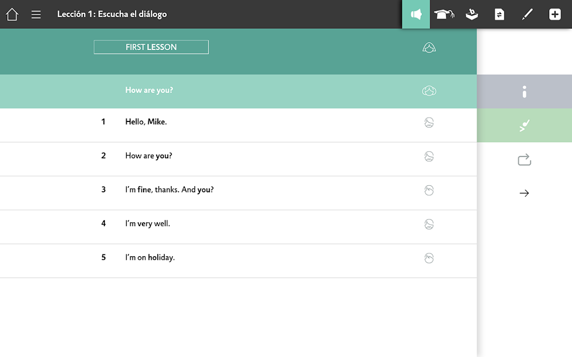Select sentence 3 'I'm fine, thanks. And you?'
The image size is (572, 357).
click(169, 189)
